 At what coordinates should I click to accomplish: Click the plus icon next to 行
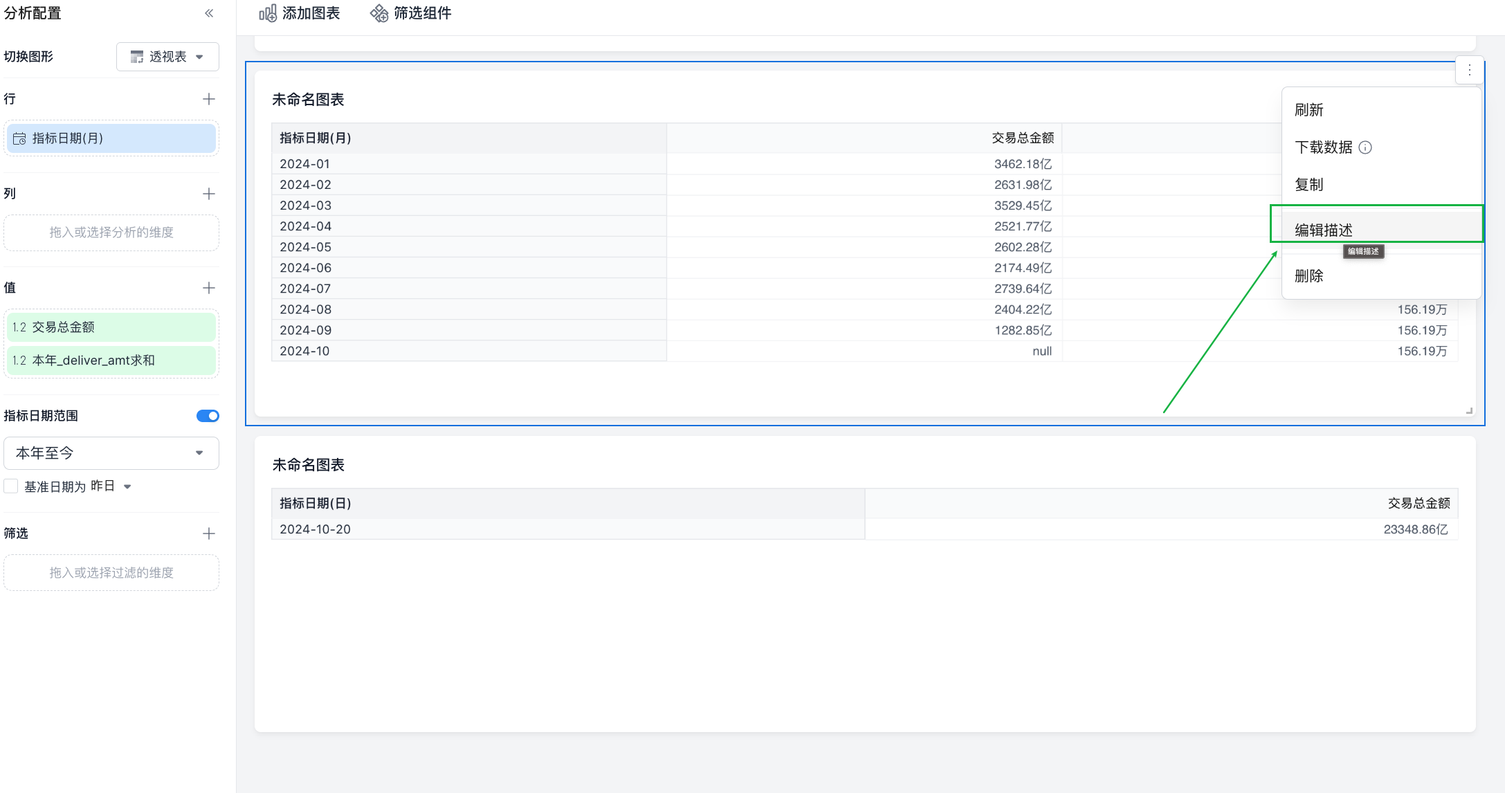(x=209, y=99)
